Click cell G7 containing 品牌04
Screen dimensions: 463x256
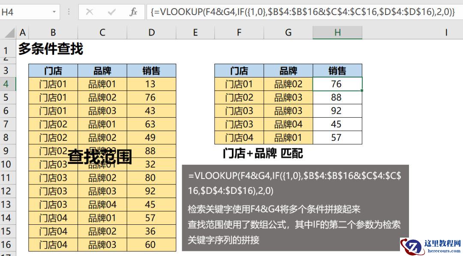coord(288,124)
